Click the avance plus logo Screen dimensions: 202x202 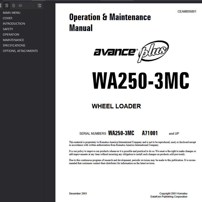click(x=131, y=52)
